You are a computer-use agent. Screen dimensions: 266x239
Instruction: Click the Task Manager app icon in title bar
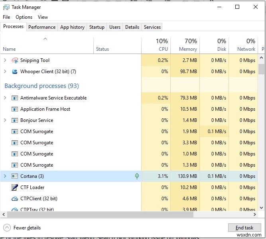6,7
